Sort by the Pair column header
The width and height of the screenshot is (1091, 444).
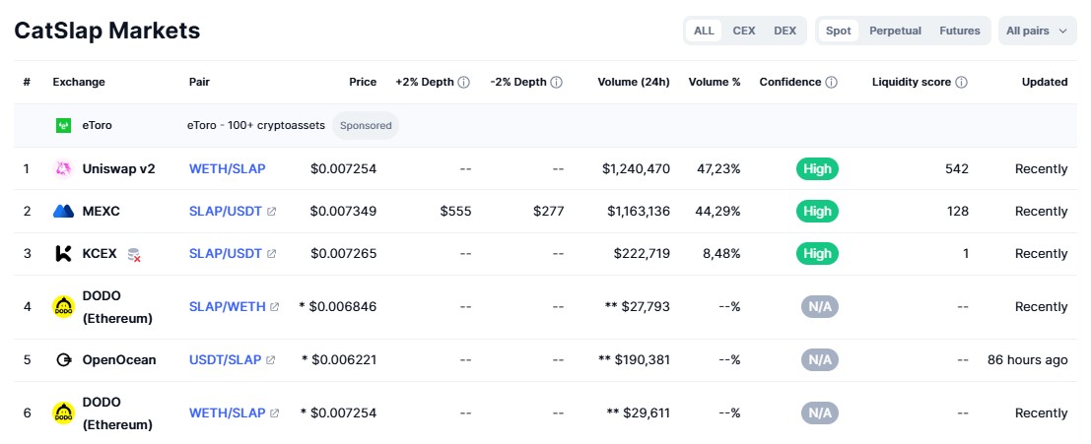pos(199,82)
